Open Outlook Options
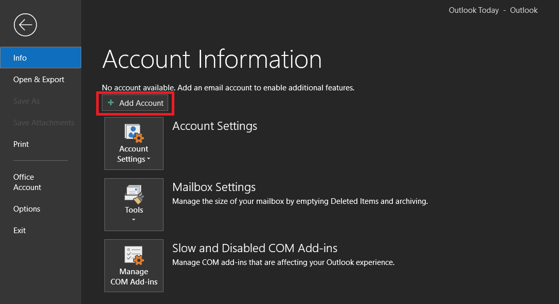Image resolution: width=559 pixels, height=304 pixels. [27, 209]
